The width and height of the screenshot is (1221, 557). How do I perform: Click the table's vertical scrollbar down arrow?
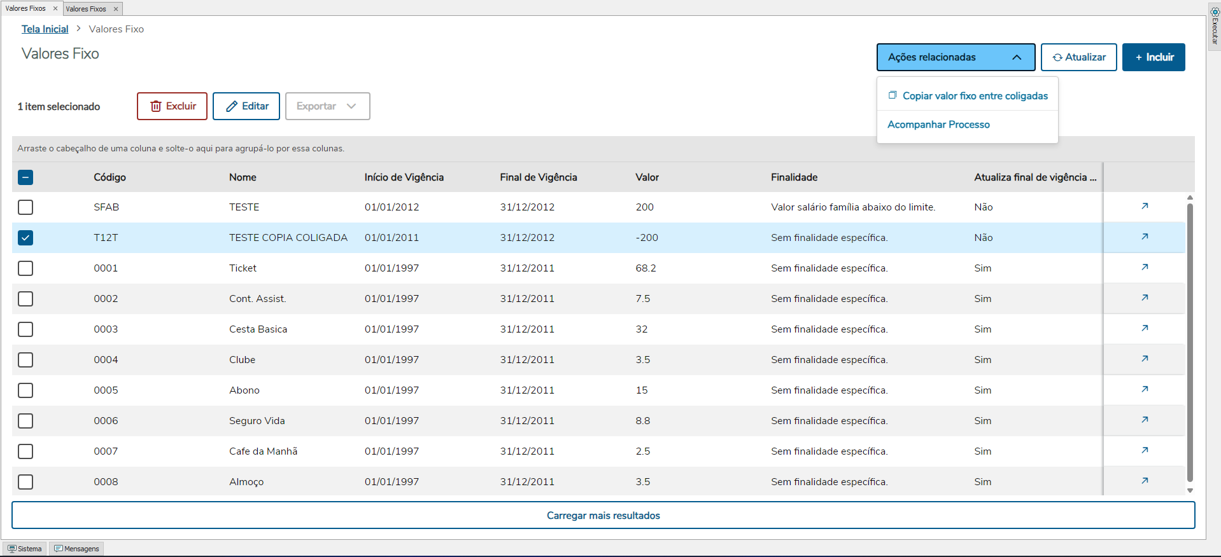click(1190, 490)
